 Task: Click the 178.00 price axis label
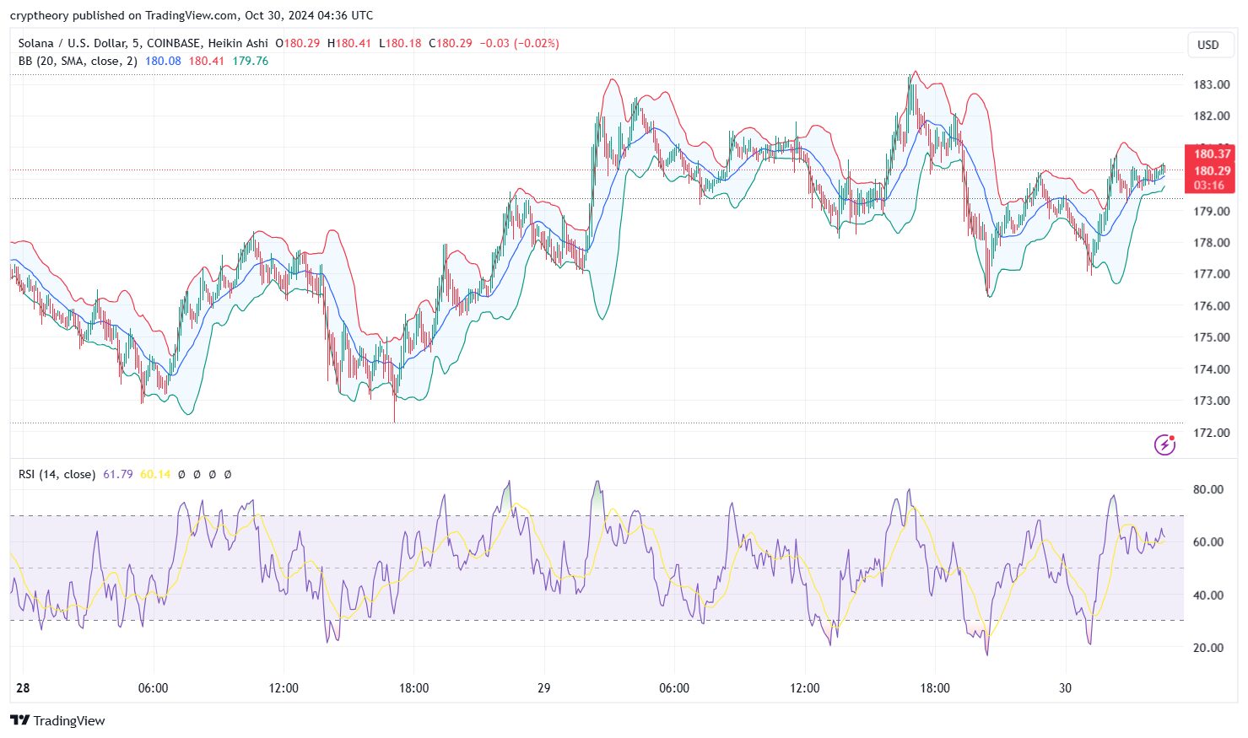point(1211,242)
